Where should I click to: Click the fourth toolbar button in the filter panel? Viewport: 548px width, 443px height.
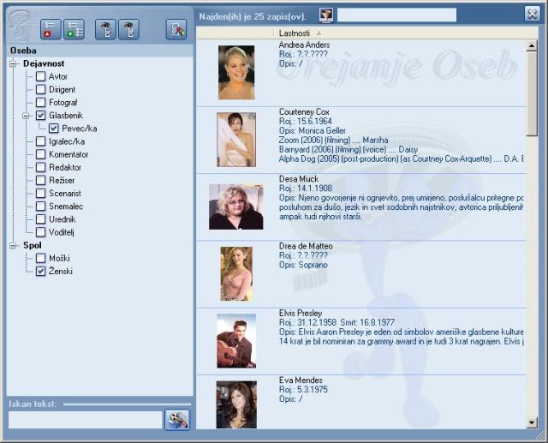pos(128,29)
